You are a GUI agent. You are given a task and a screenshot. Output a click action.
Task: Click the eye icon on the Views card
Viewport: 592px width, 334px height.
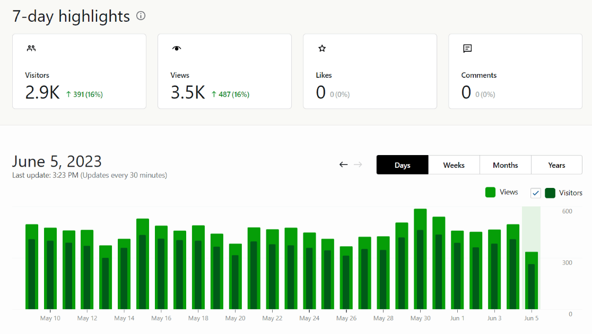point(176,48)
